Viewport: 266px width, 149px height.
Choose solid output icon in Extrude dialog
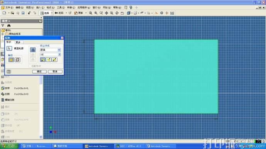click(x=11, y=60)
